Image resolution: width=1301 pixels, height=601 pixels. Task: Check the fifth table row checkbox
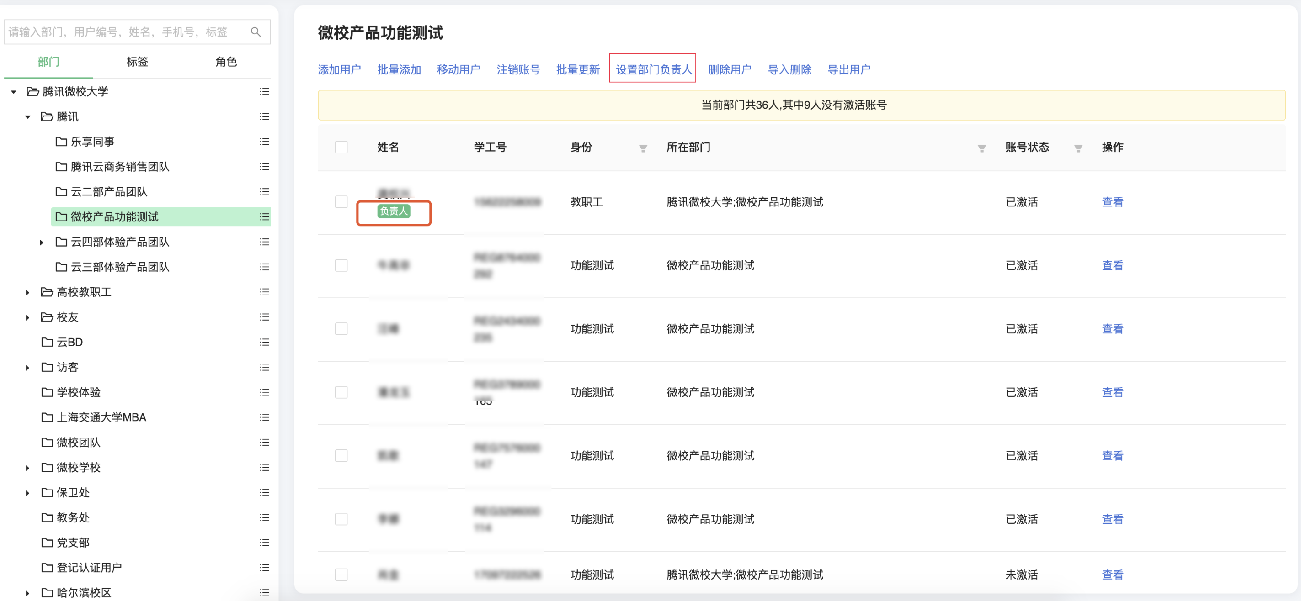(341, 456)
